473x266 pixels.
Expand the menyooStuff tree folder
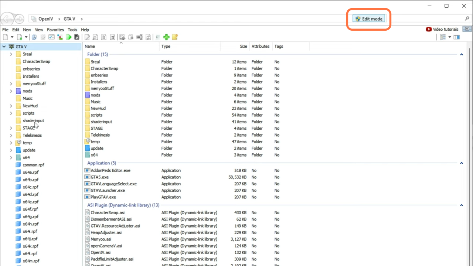pyautogui.click(x=11, y=84)
